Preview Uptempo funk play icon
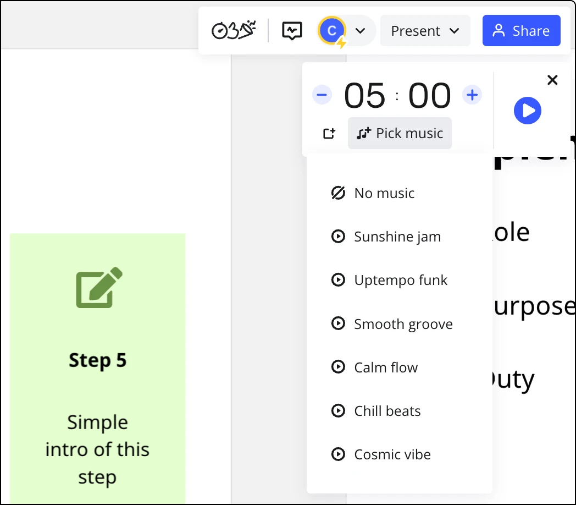Viewport: 576px width, 505px height. (x=338, y=280)
